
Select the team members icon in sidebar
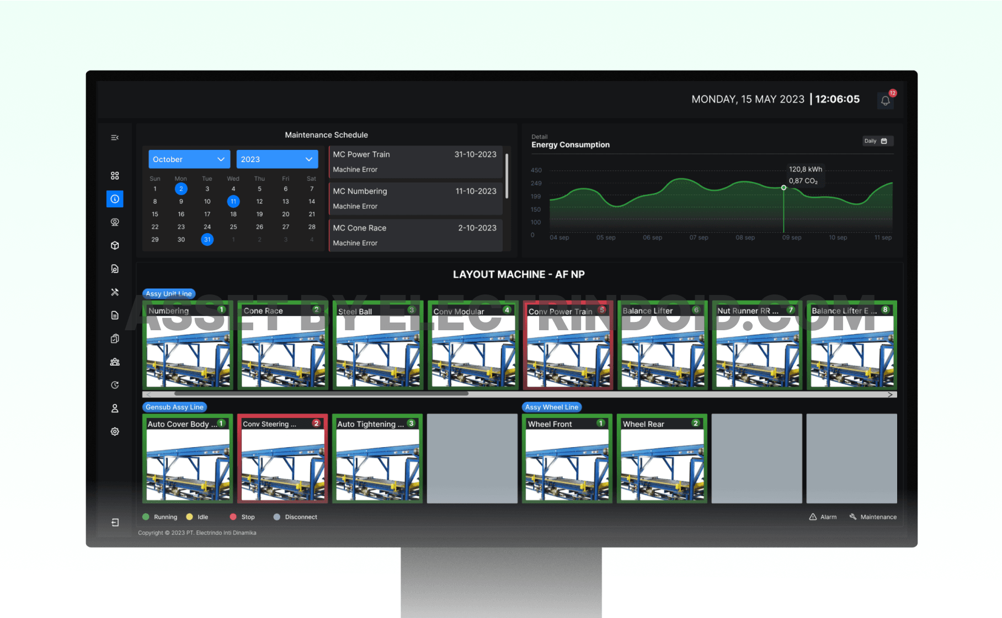[115, 362]
